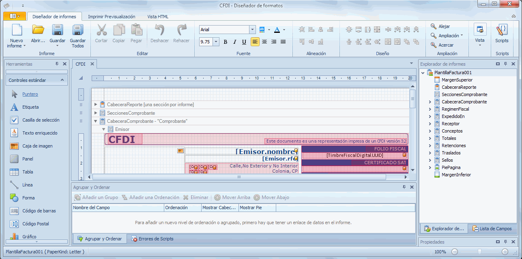Enable center text alignment
The width and height of the screenshot is (522, 259).
pos(264,42)
